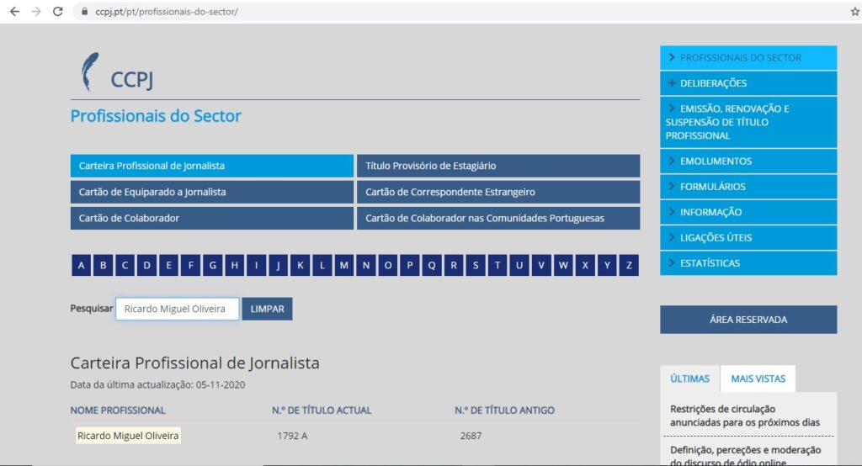Screen dimensions: 862x466
Task: Filter names by letter J
Action: [x=278, y=266]
